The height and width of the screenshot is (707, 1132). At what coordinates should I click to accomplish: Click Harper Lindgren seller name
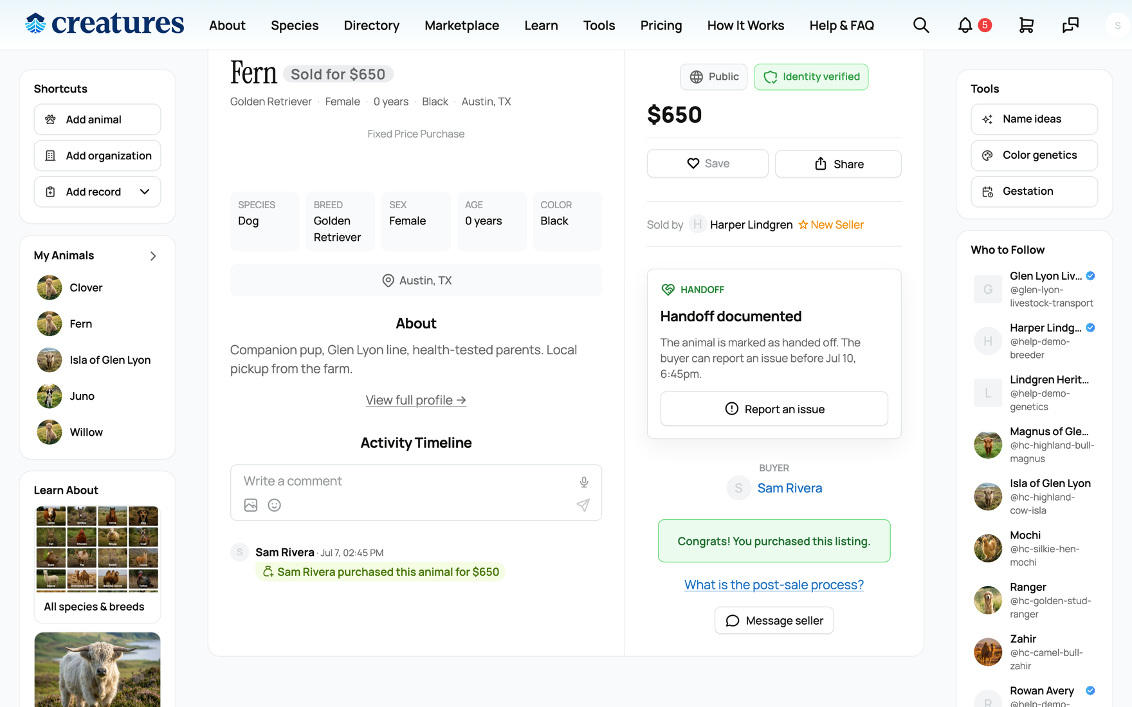(751, 224)
